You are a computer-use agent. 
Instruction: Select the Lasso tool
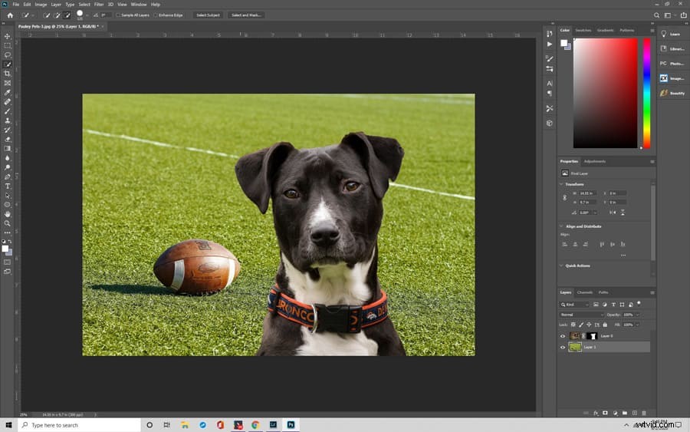[x=8, y=55]
